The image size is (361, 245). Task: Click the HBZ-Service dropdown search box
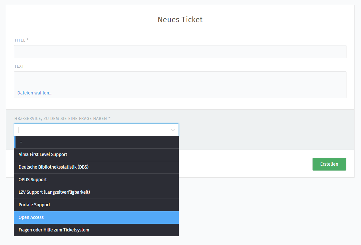point(92,130)
